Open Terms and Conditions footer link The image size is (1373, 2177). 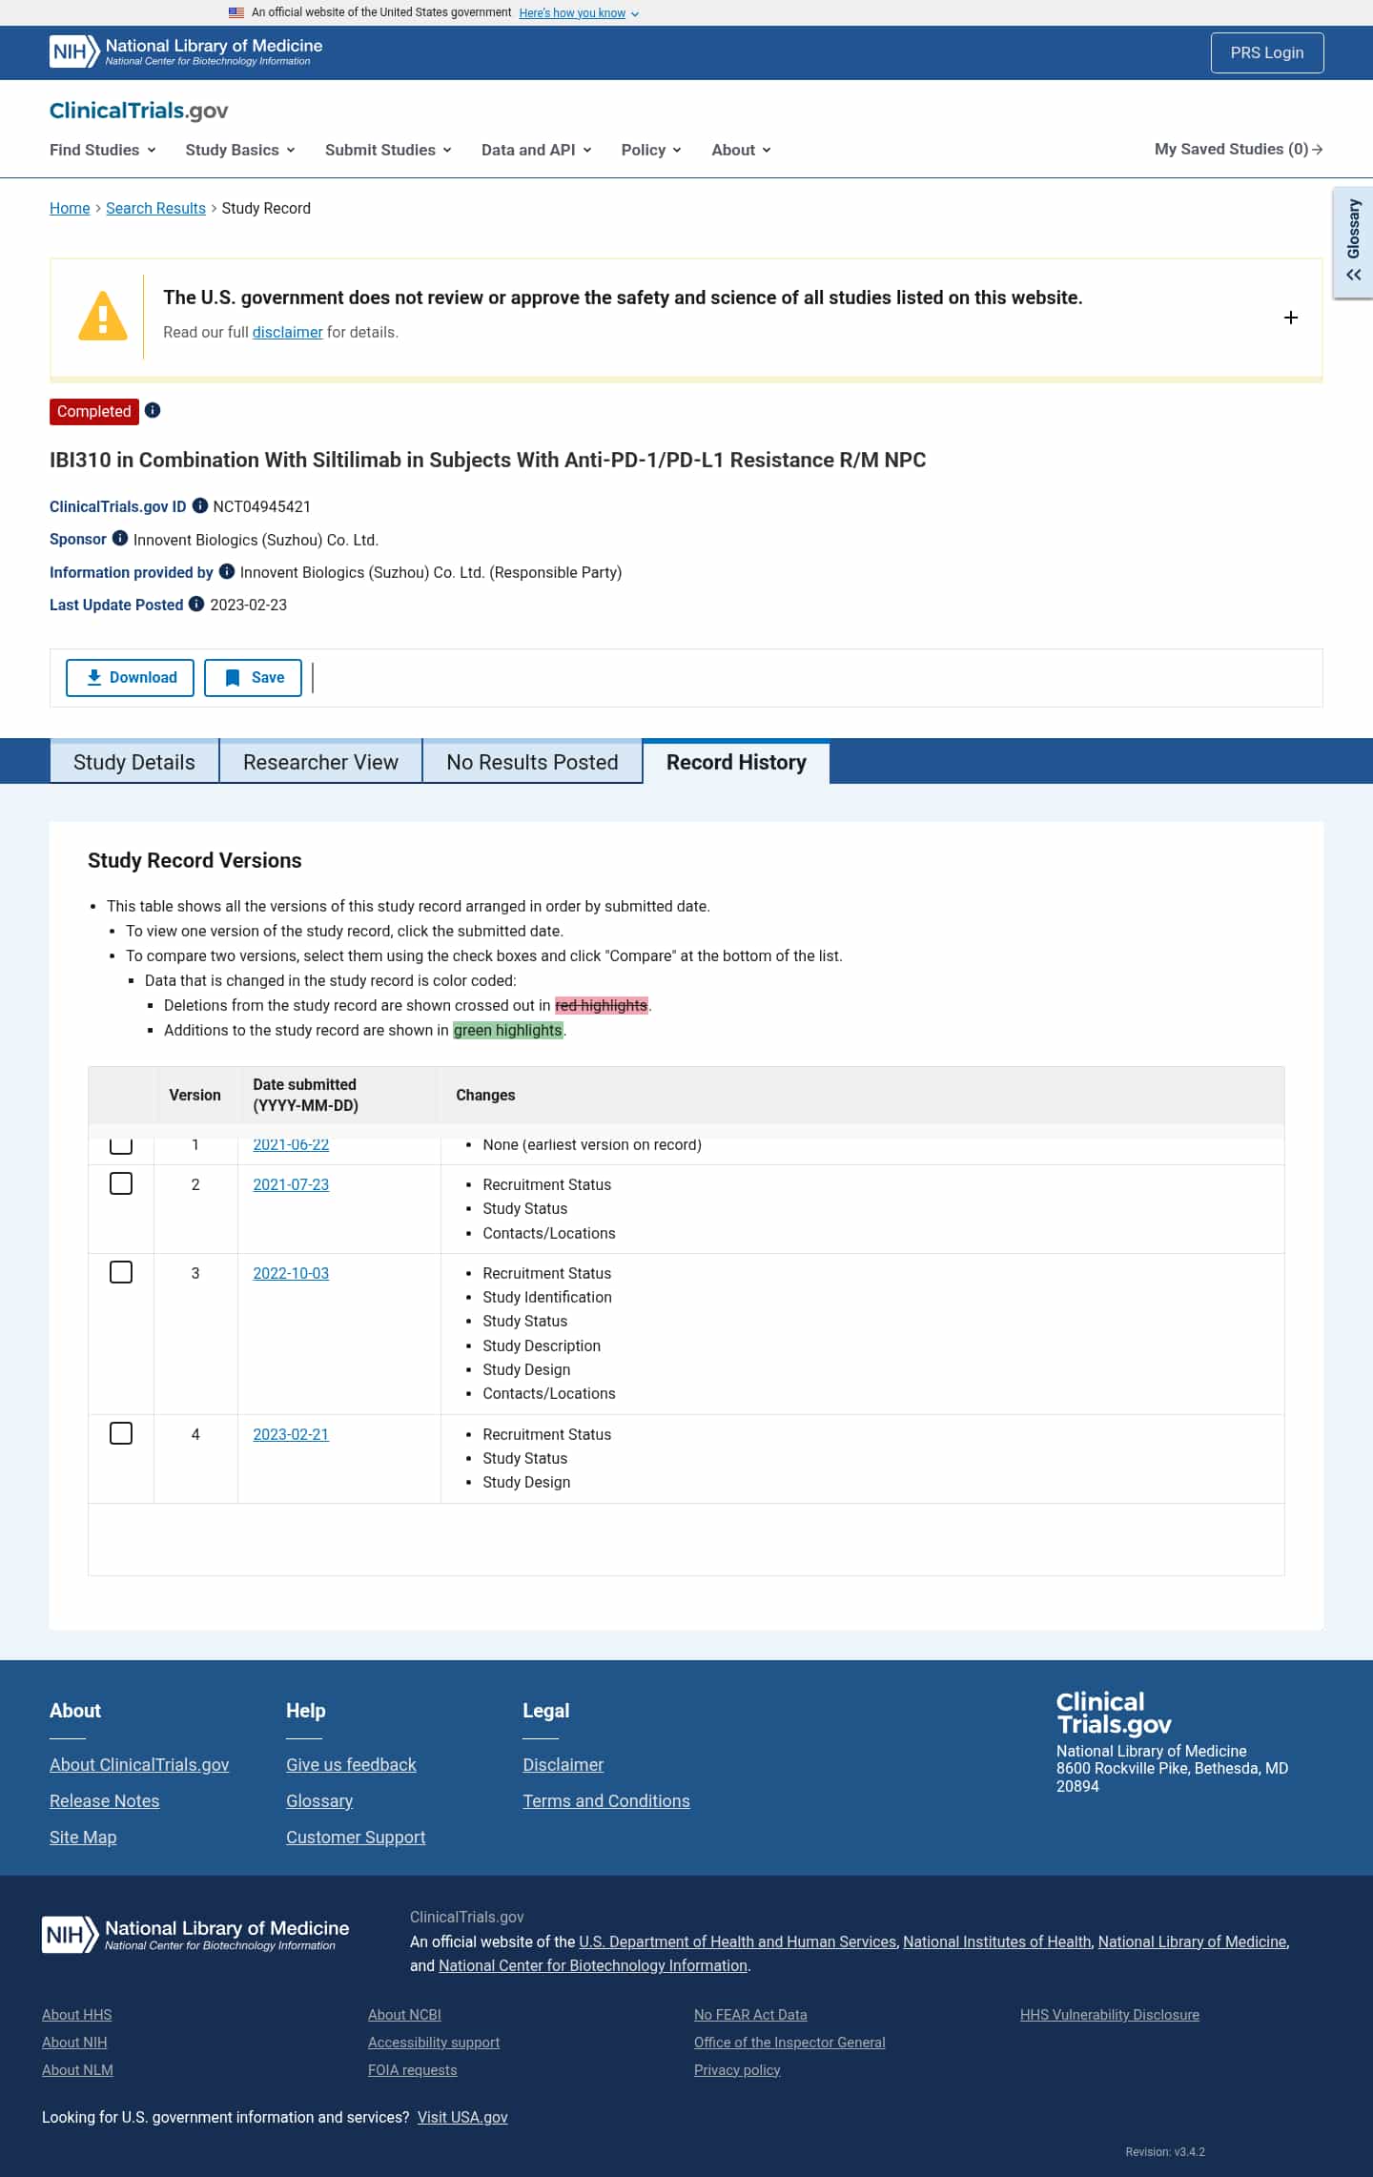[x=606, y=1800]
